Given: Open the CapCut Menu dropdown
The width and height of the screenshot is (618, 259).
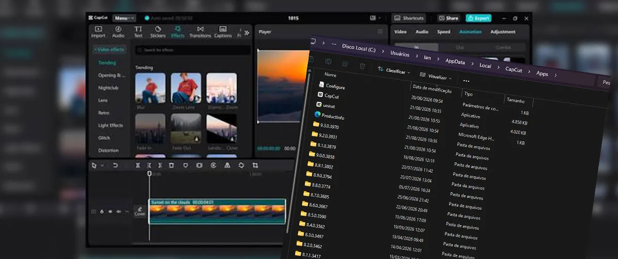Looking at the screenshot, I should 124,18.
